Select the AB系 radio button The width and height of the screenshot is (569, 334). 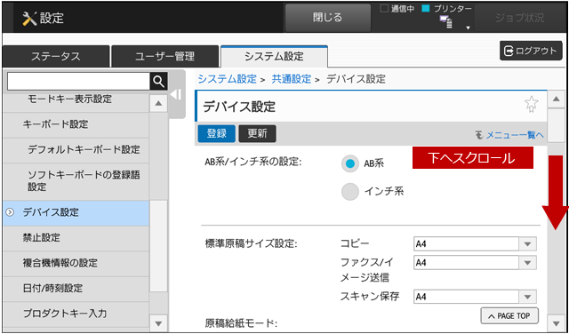tap(349, 163)
